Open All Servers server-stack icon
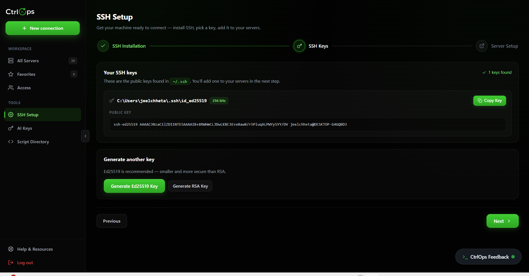 pos(11,61)
